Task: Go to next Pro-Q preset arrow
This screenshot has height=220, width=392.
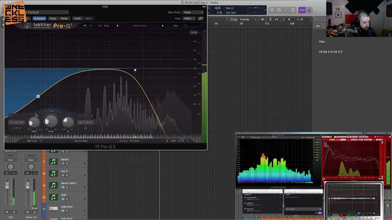Action: pos(163,26)
